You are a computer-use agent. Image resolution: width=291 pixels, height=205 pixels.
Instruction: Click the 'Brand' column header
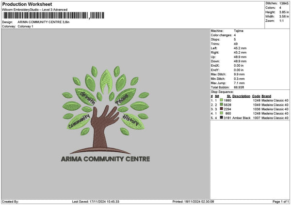pos(266,96)
